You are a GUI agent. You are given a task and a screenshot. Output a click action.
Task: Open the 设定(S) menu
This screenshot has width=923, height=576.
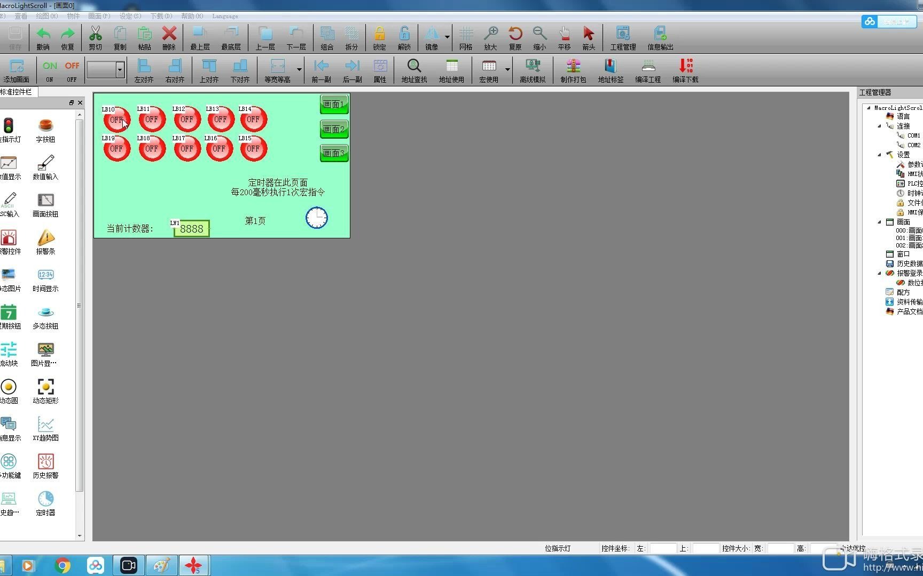[x=130, y=16]
